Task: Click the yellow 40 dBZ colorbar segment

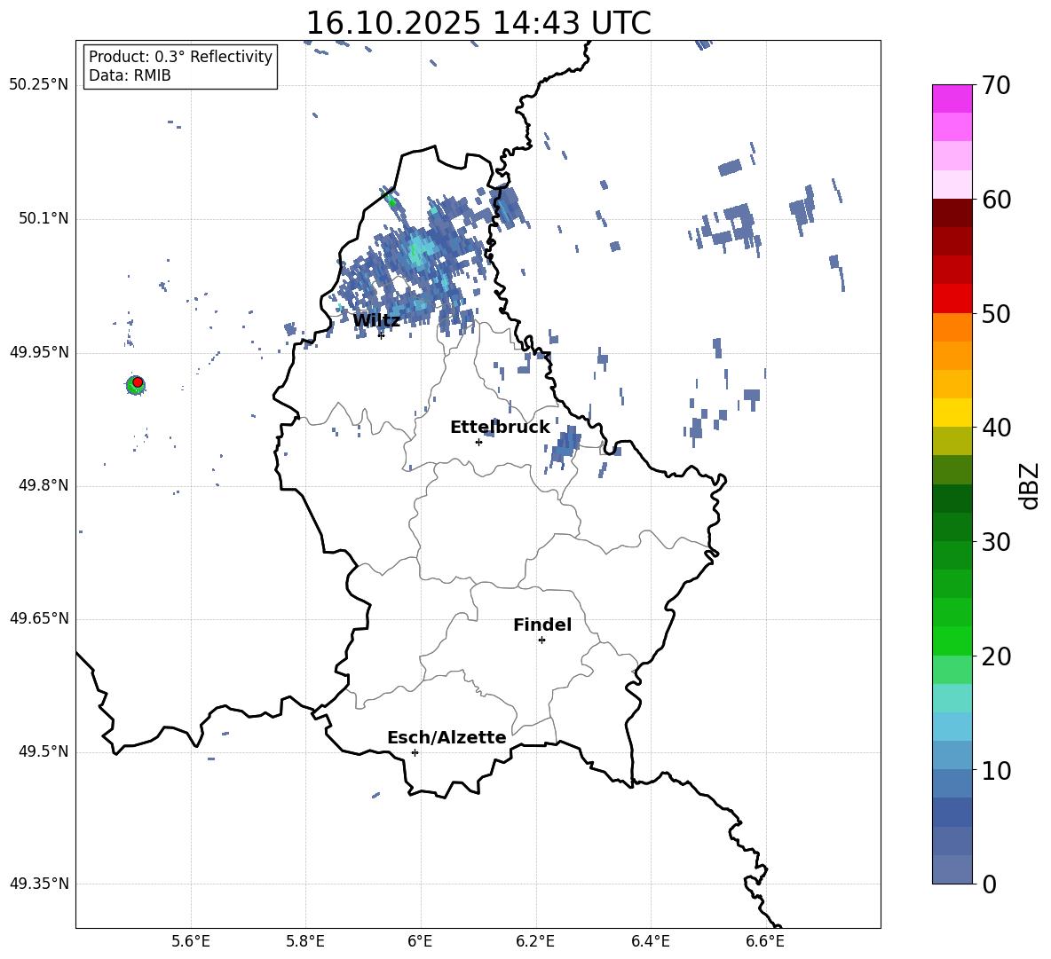Action: [x=952, y=413]
